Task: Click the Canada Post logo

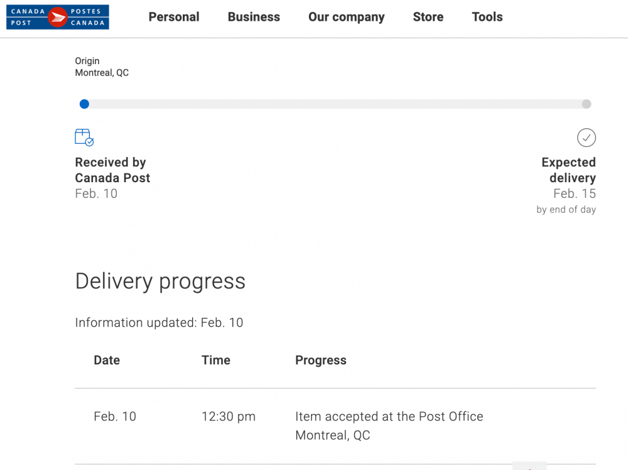Action: pyautogui.click(x=58, y=17)
